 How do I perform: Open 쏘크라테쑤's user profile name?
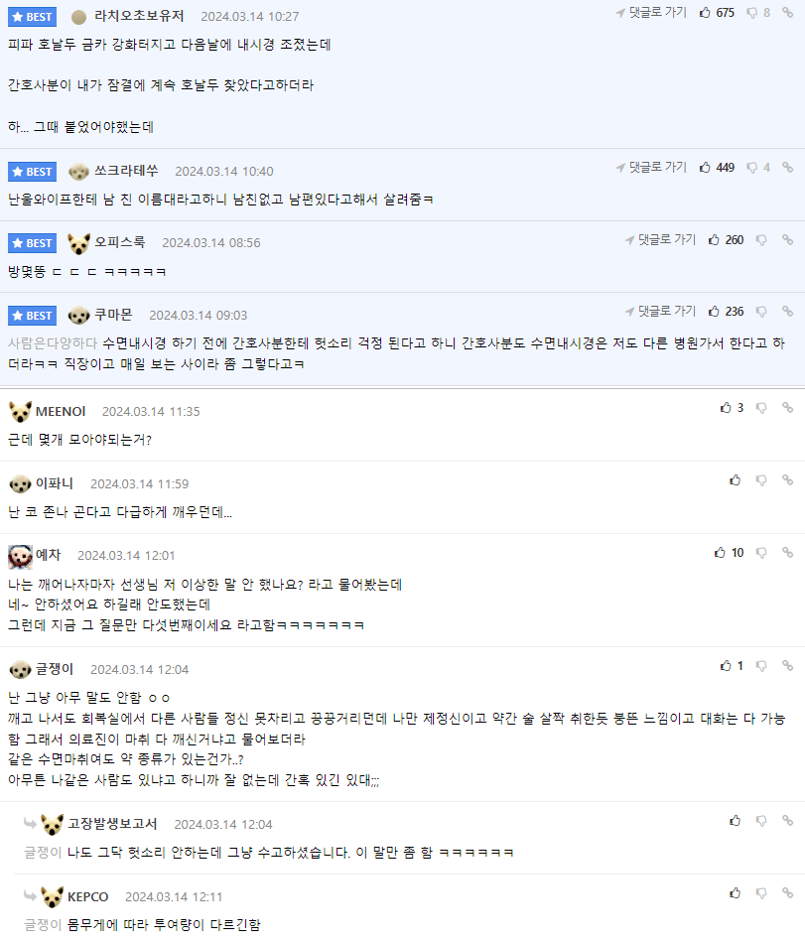coord(126,171)
